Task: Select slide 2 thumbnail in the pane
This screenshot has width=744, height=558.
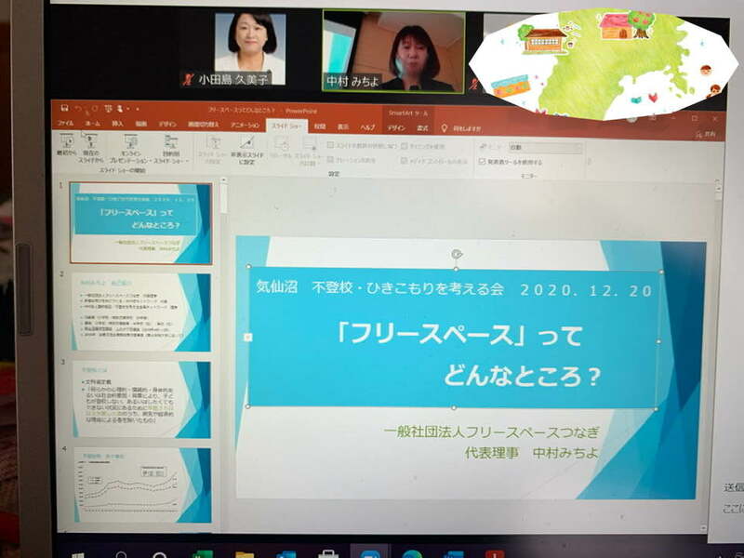Action: [141, 312]
